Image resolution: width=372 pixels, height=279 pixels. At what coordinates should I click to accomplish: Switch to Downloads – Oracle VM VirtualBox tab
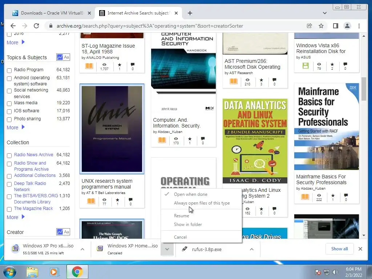point(52,13)
